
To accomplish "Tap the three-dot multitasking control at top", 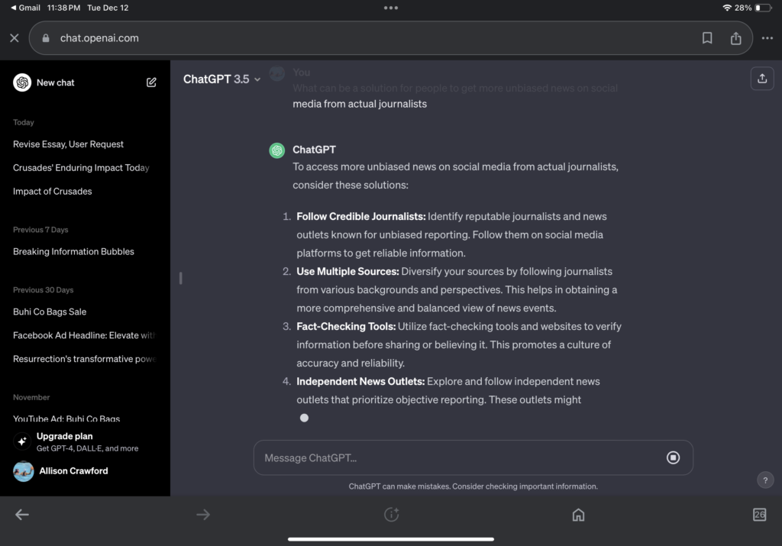I will pyautogui.click(x=391, y=8).
